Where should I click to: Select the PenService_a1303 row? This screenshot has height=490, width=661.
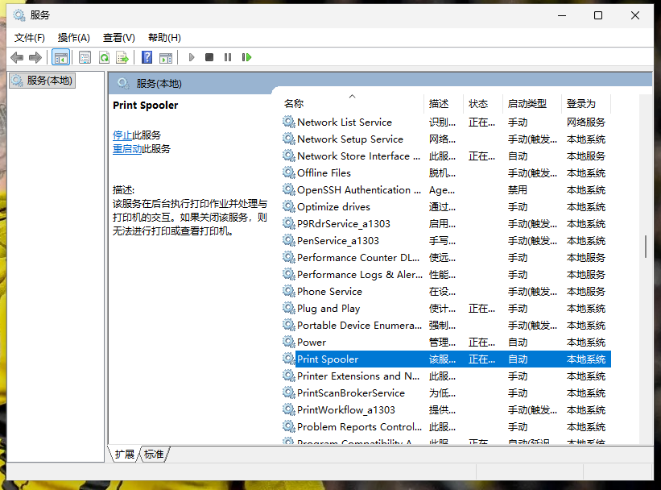tap(446, 241)
